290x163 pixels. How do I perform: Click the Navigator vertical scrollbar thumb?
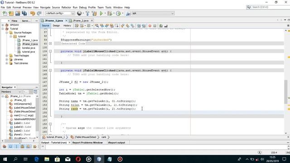37,114
